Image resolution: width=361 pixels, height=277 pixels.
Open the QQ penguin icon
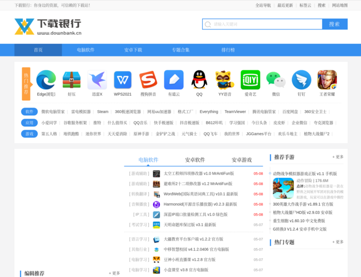[199, 80]
